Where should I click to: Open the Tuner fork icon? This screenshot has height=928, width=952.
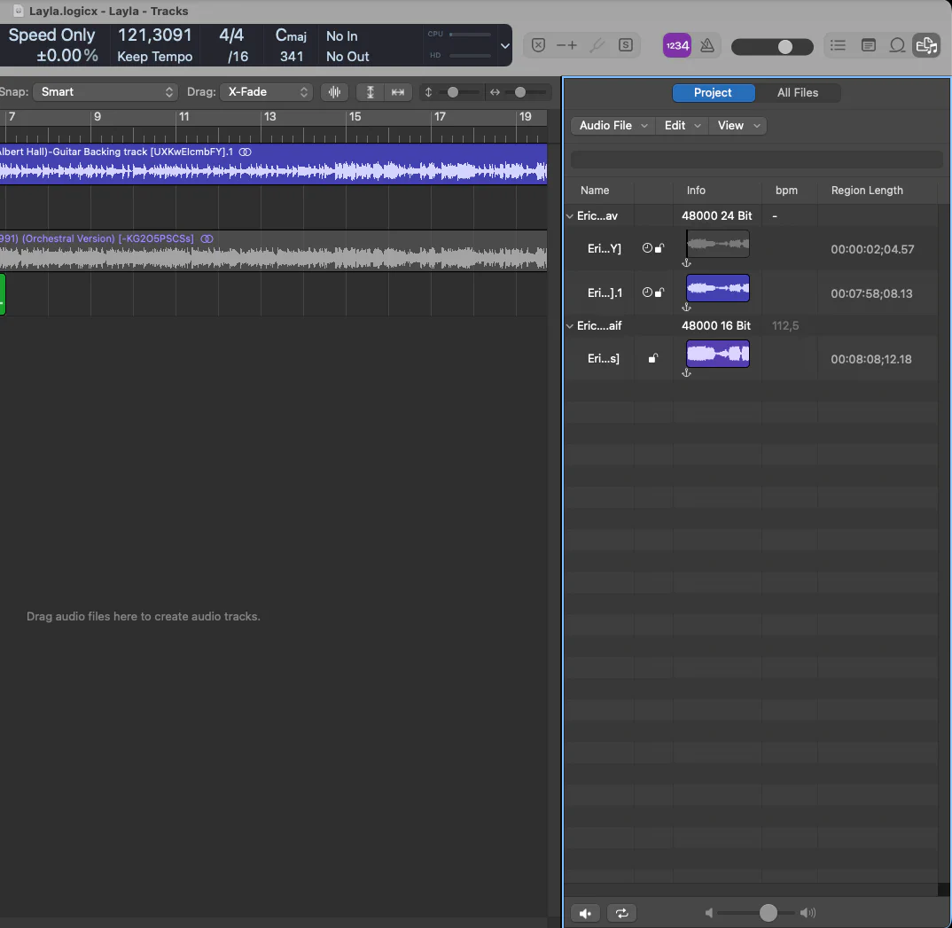[597, 45]
